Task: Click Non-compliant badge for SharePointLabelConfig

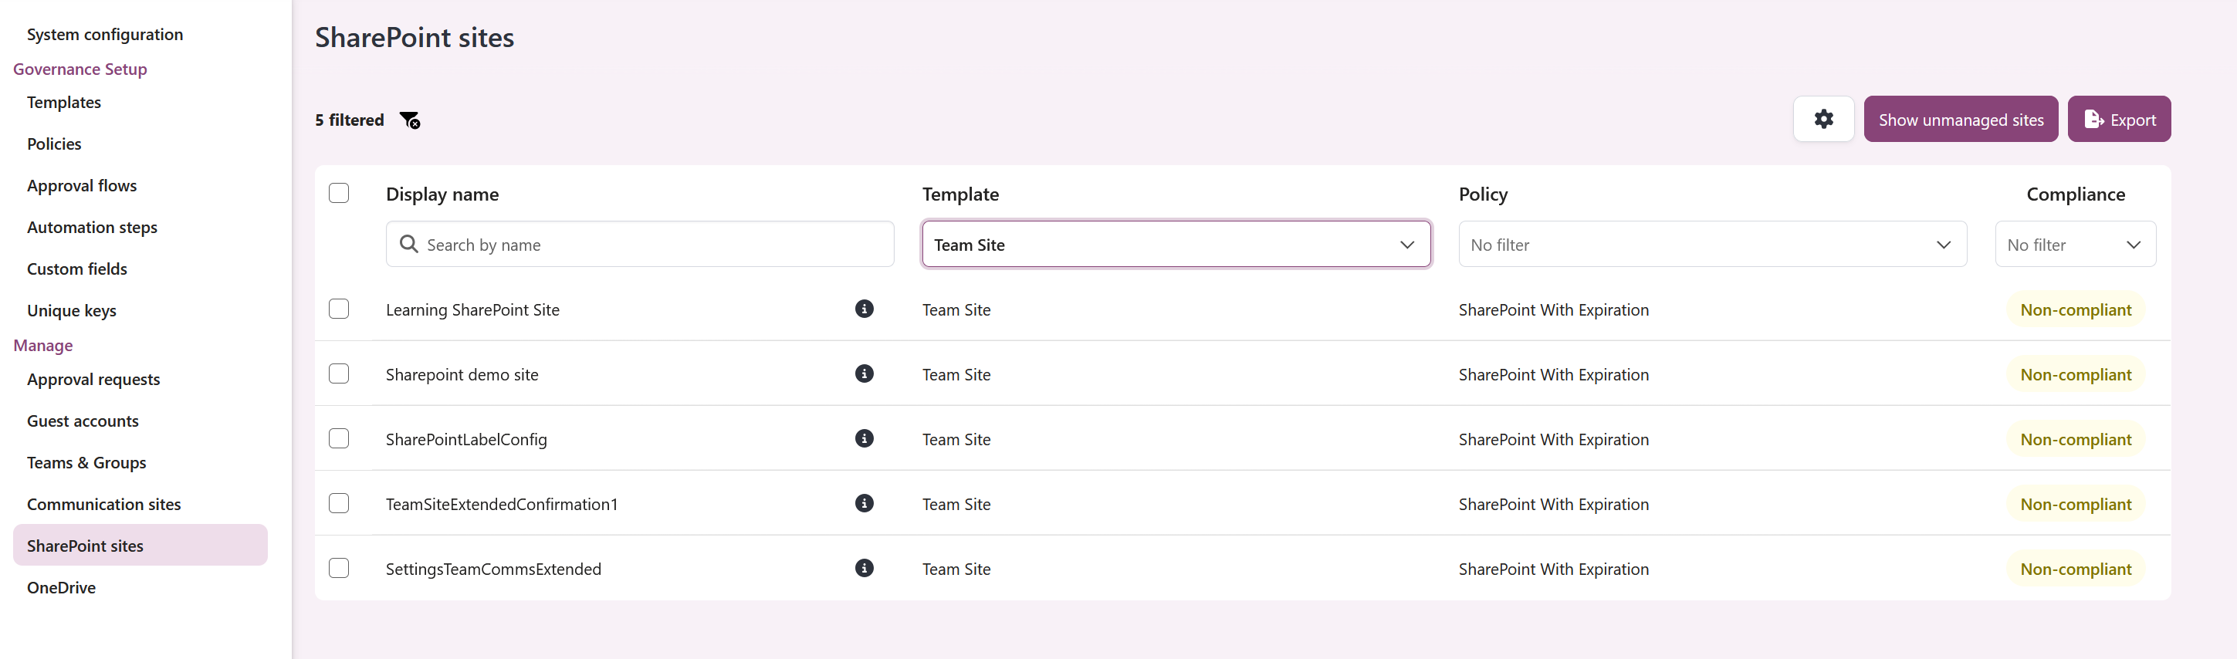Action: (2076, 439)
